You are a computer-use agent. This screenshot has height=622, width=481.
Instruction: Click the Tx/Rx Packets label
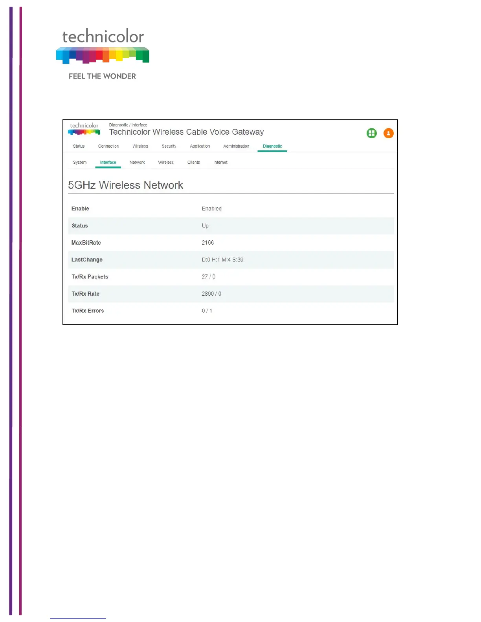(x=90, y=277)
